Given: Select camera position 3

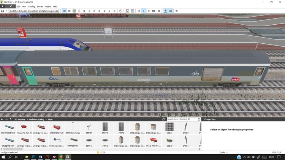Looking at the screenshot, I should click(x=99, y=11).
